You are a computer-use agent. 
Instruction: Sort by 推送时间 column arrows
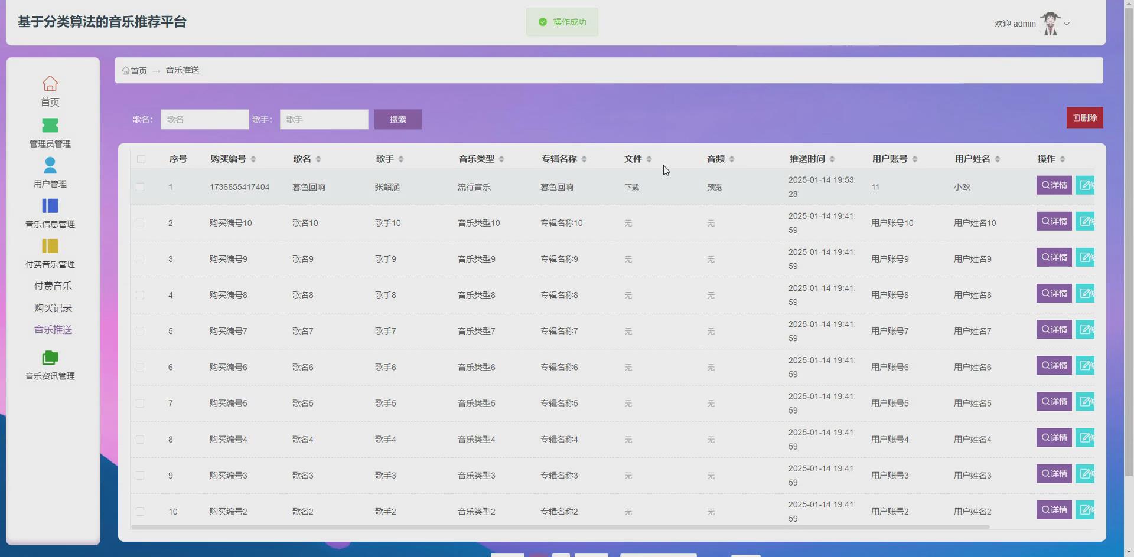(833, 159)
